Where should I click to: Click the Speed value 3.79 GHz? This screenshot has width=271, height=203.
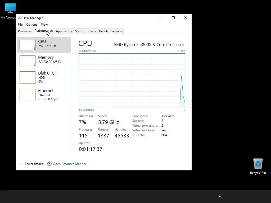(x=109, y=122)
